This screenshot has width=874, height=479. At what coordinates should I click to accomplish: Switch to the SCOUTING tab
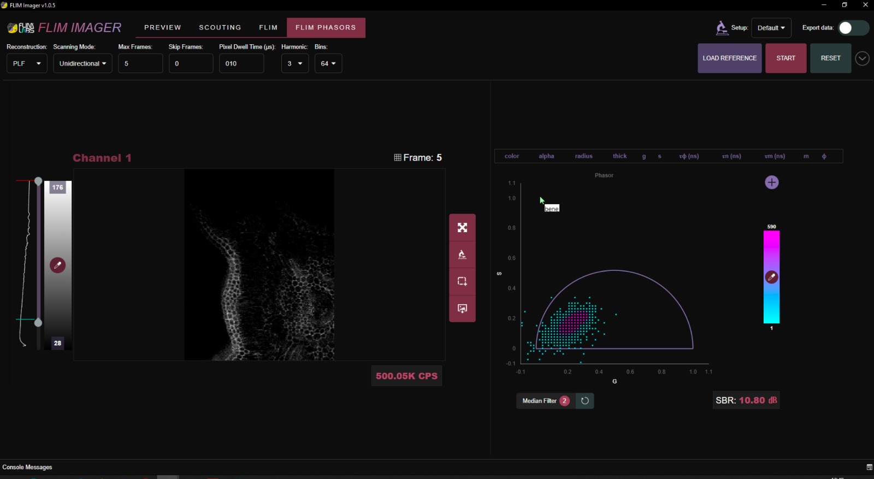pos(220,27)
